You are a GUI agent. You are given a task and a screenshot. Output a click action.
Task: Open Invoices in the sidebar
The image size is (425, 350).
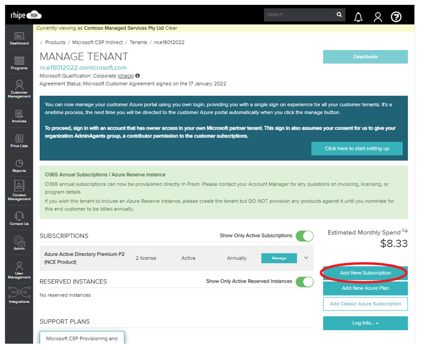(19, 117)
